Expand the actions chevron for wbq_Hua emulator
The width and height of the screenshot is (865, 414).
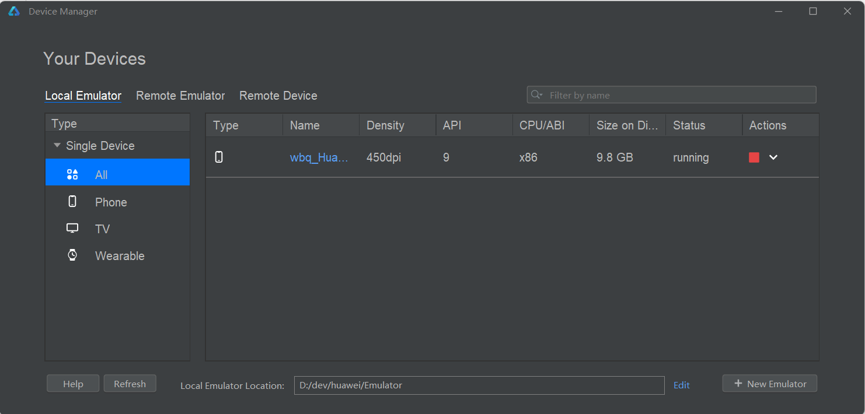coord(773,157)
